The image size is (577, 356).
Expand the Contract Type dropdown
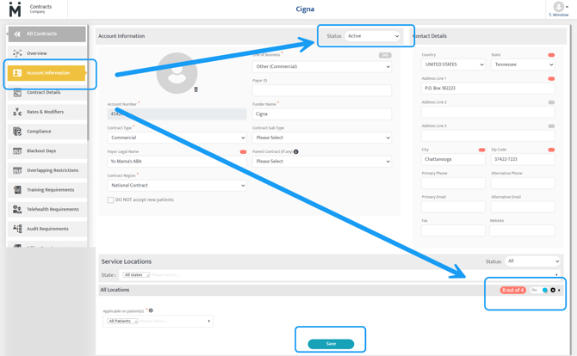pyautogui.click(x=177, y=138)
